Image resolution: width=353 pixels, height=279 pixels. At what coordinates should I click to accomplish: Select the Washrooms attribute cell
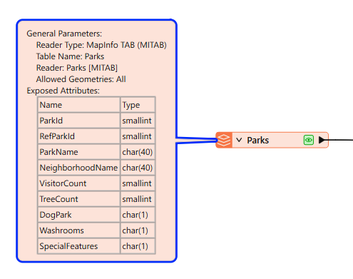point(78,230)
